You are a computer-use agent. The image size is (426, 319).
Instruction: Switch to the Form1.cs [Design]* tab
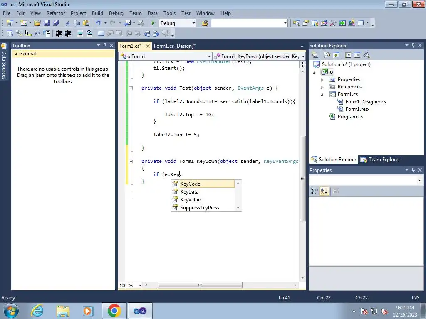[174, 46]
